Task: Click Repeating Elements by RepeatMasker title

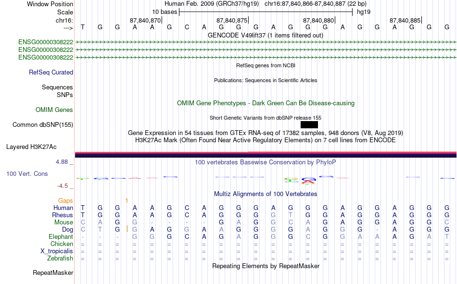Action: tap(266, 266)
